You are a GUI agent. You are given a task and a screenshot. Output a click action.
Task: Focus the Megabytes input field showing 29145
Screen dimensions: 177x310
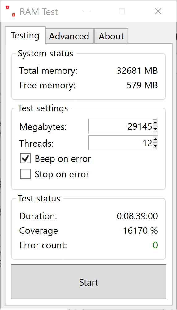click(121, 126)
